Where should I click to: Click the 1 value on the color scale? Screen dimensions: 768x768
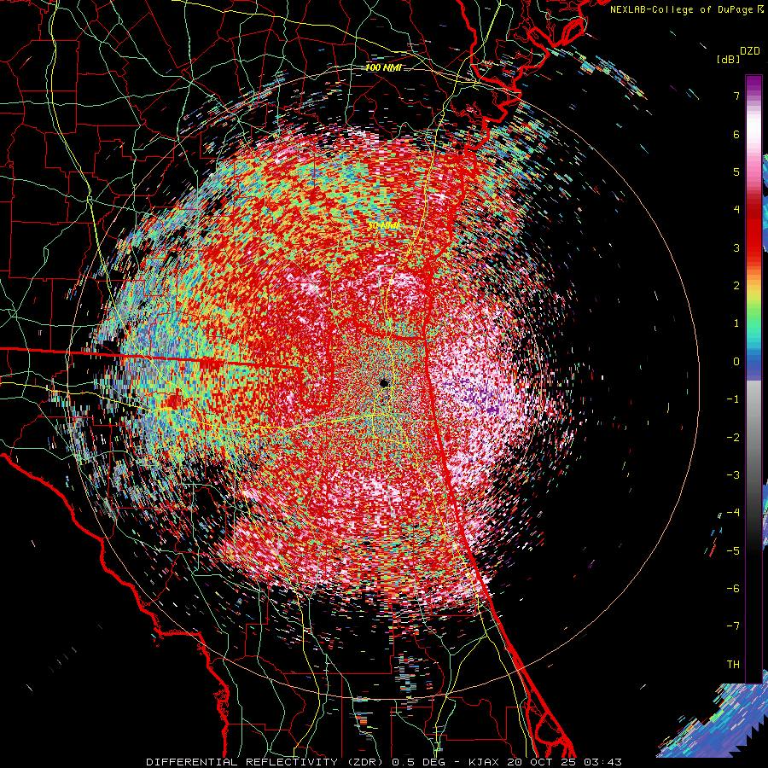tap(736, 323)
